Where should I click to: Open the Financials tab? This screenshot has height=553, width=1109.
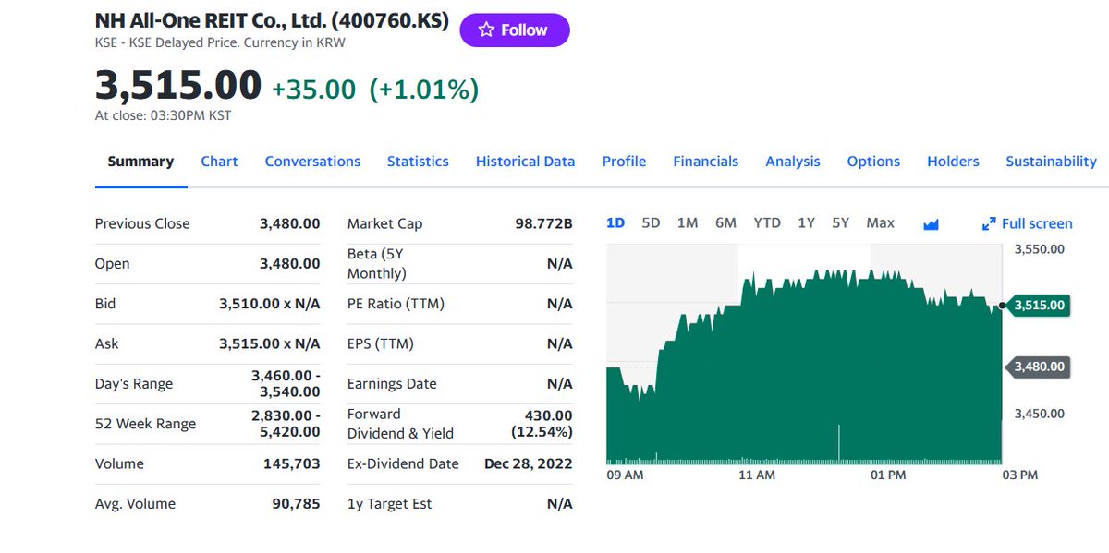[705, 162]
